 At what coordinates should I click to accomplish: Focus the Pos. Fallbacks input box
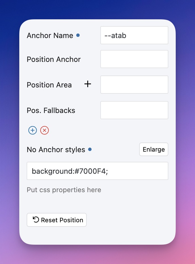(x=134, y=110)
